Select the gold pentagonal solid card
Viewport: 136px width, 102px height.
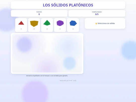[34, 25]
